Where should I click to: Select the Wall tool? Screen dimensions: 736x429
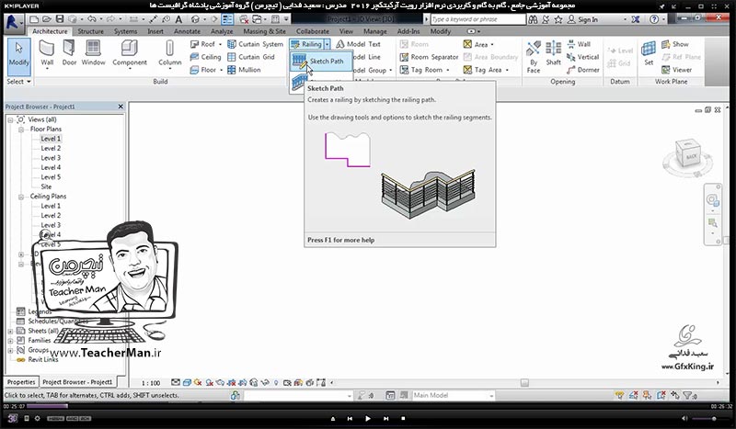[47, 53]
